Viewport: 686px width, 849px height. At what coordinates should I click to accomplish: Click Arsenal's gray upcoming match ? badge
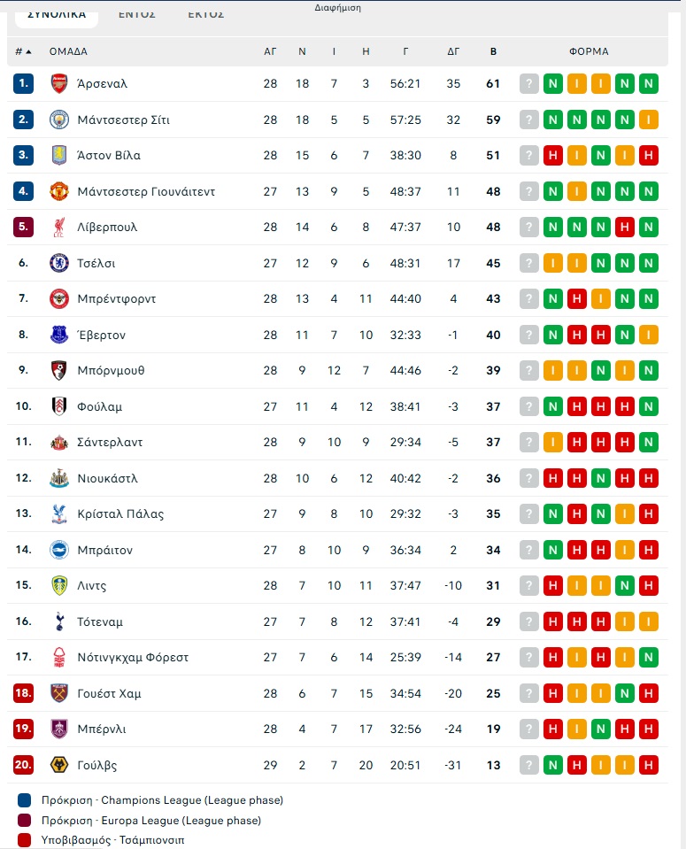[529, 84]
